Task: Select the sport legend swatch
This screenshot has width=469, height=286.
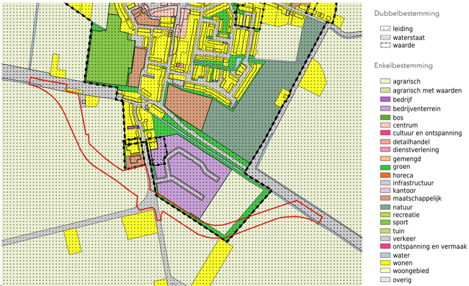Action: 385,222
